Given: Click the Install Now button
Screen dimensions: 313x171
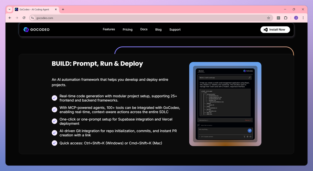Looking at the screenshot, I should pos(275,30).
